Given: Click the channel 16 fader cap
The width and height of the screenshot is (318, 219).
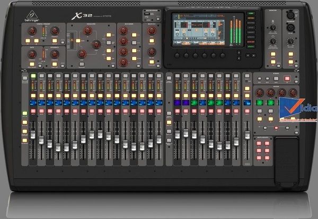Looking at the screenshot, I should [x=159, y=140].
